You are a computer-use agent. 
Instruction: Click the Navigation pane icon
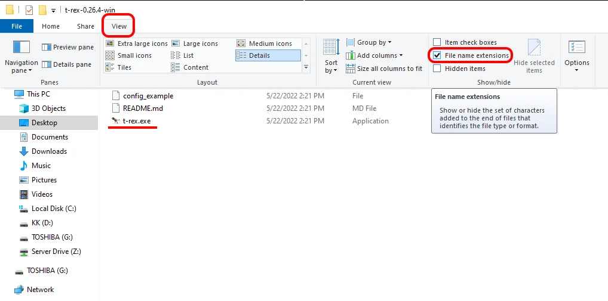(22, 48)
